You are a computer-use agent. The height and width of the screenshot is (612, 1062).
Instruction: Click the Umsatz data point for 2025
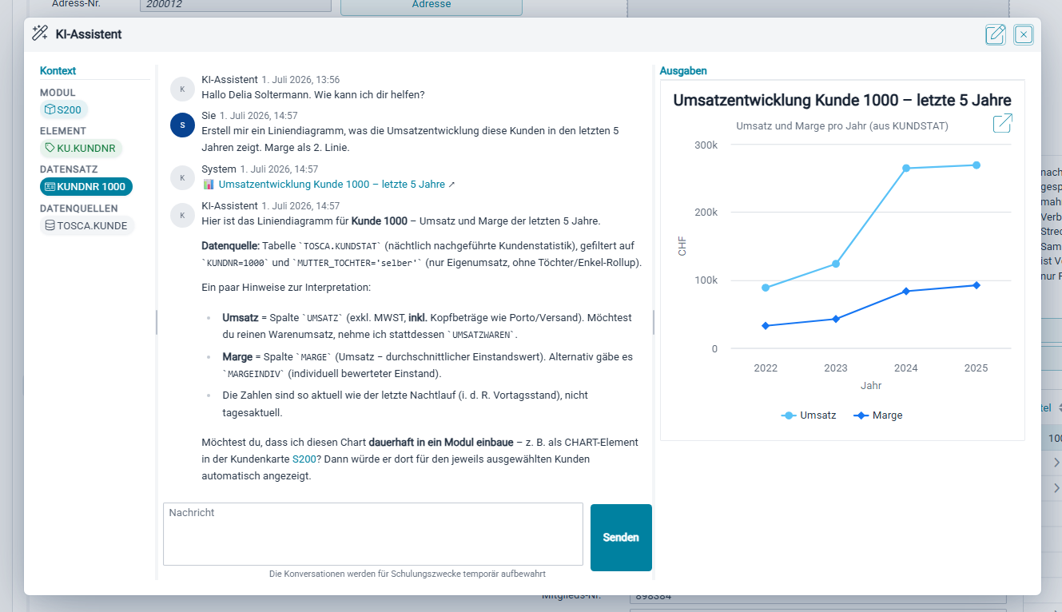tap(976, 165)
